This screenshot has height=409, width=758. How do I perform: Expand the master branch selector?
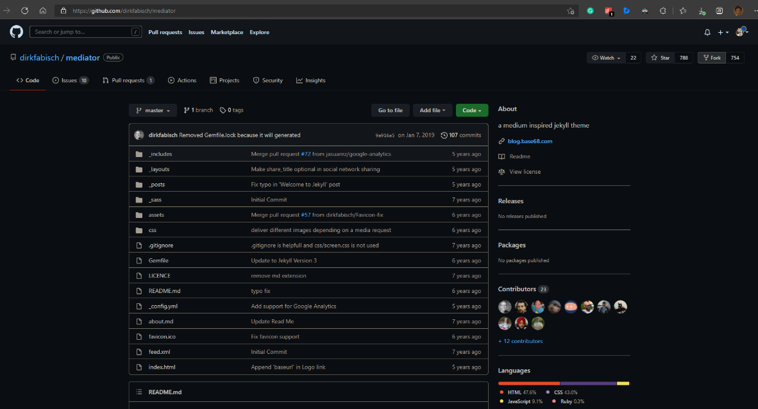153,110
